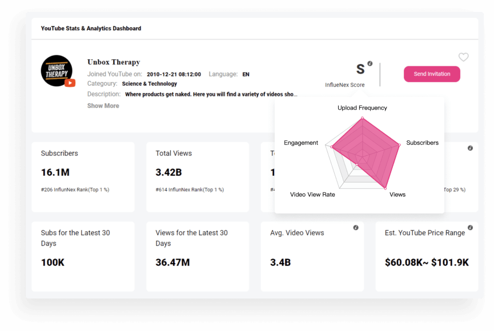This screenshot has width=494, height=331.
Task: Click info icon next to the S score
Action: click(370, 63)
